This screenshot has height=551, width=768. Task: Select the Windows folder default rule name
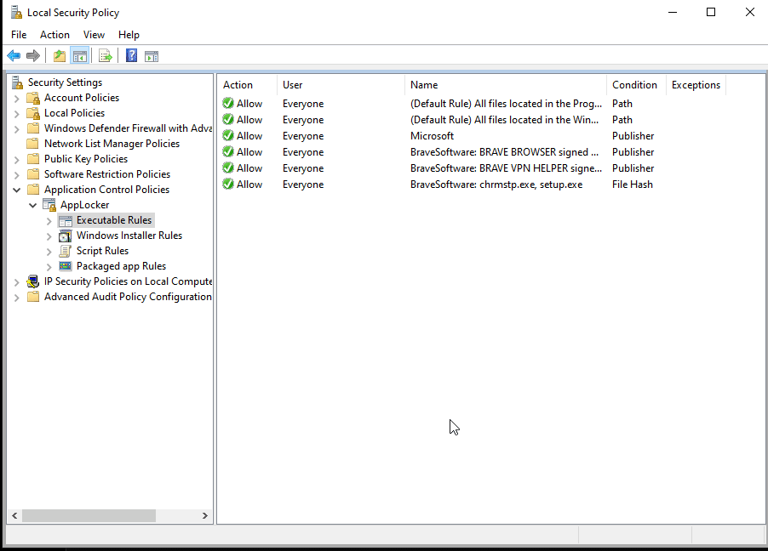[x=505, y=119]
